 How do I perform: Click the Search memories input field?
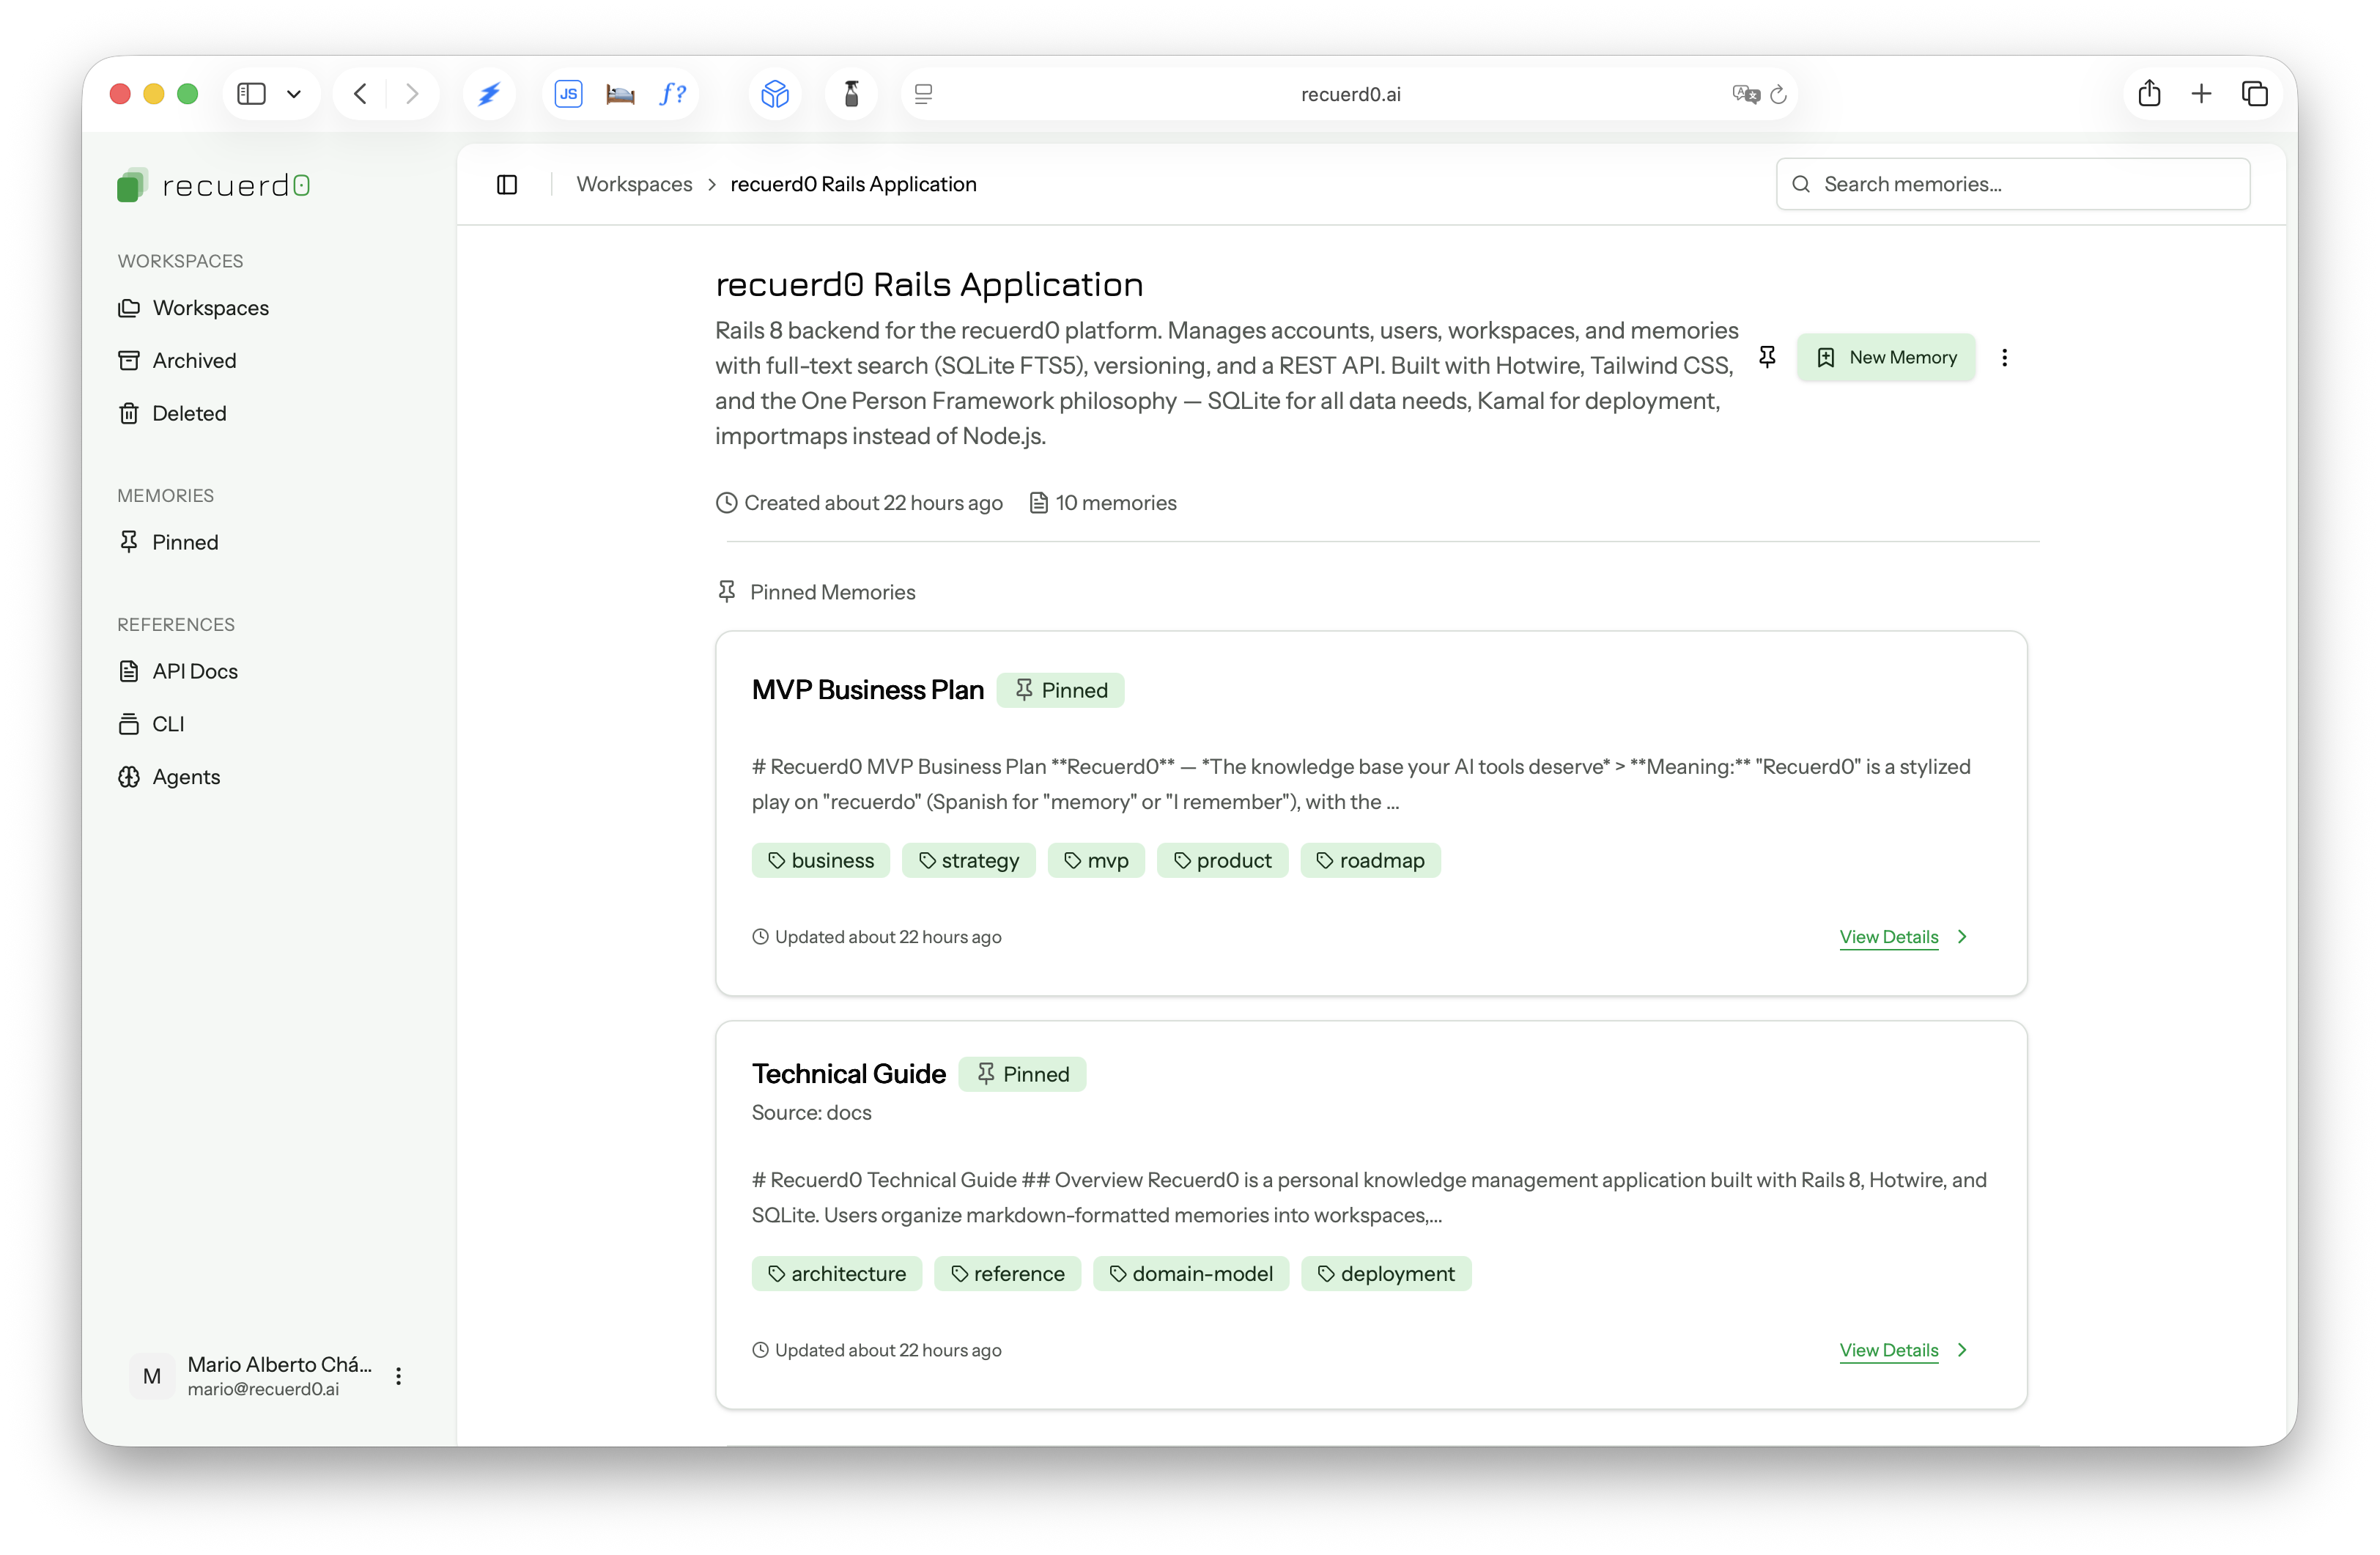click(2012, 184)
